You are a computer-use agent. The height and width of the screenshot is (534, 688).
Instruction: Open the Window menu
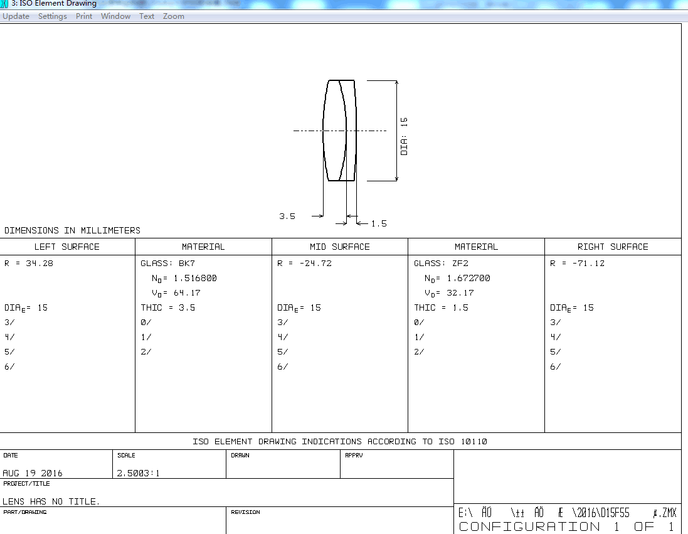pyautogui.click(x=115, y=16)
